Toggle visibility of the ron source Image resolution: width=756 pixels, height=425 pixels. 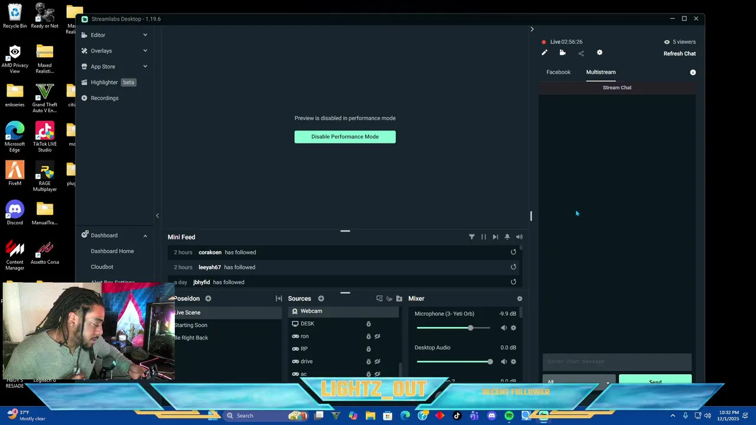[x=377, y=336]
